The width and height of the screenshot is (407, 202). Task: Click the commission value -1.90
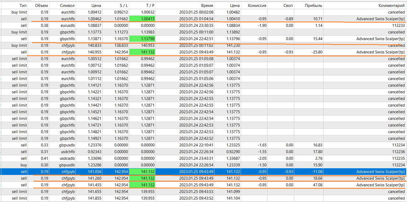262,26
